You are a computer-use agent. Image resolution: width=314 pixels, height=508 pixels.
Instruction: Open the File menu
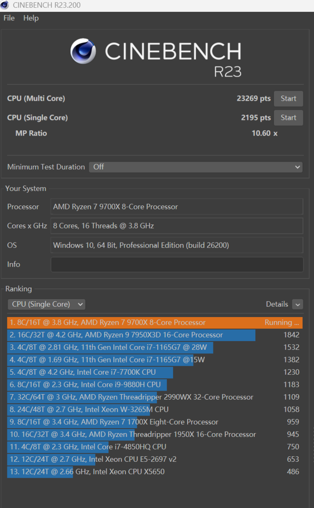(9, 18)
